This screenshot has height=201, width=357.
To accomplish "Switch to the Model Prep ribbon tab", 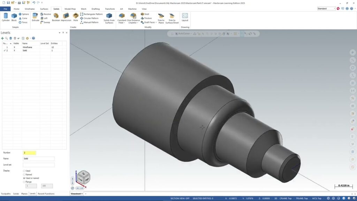I will (x=70, y=9).
